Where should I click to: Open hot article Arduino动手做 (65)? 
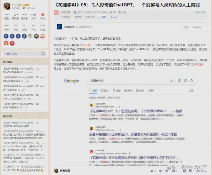(x=24, y=88)
